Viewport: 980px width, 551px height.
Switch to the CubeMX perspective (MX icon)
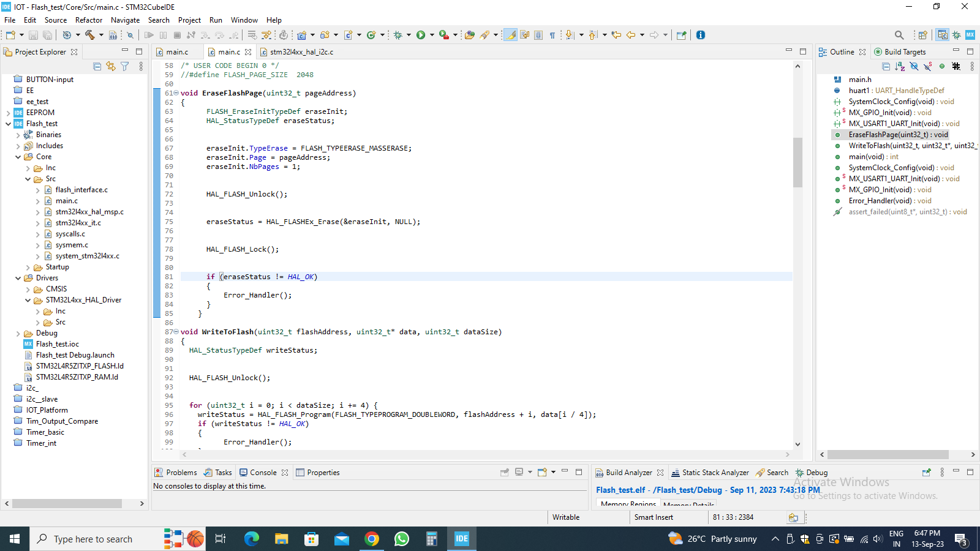coord(970,35)
